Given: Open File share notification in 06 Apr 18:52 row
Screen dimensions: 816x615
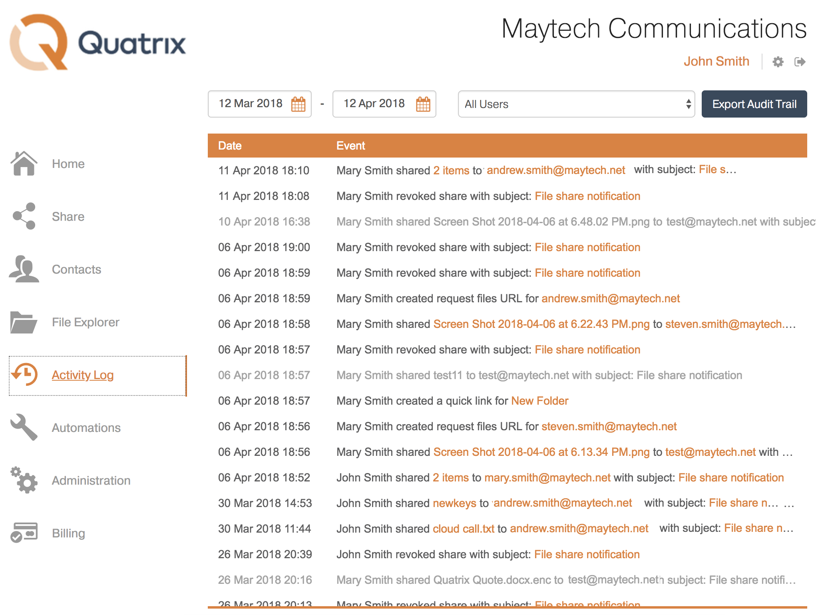Looking at the screenshot, I should tap(731, 477).
